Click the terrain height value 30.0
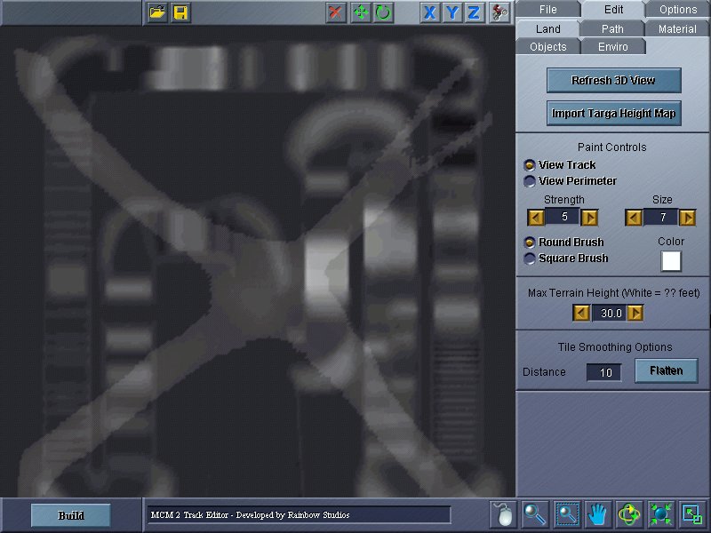The width and height of the screenshot is (711, 533). [609, 313]
